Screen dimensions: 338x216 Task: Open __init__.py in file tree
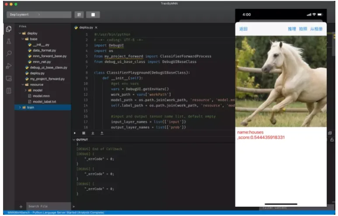pos(39,45)
